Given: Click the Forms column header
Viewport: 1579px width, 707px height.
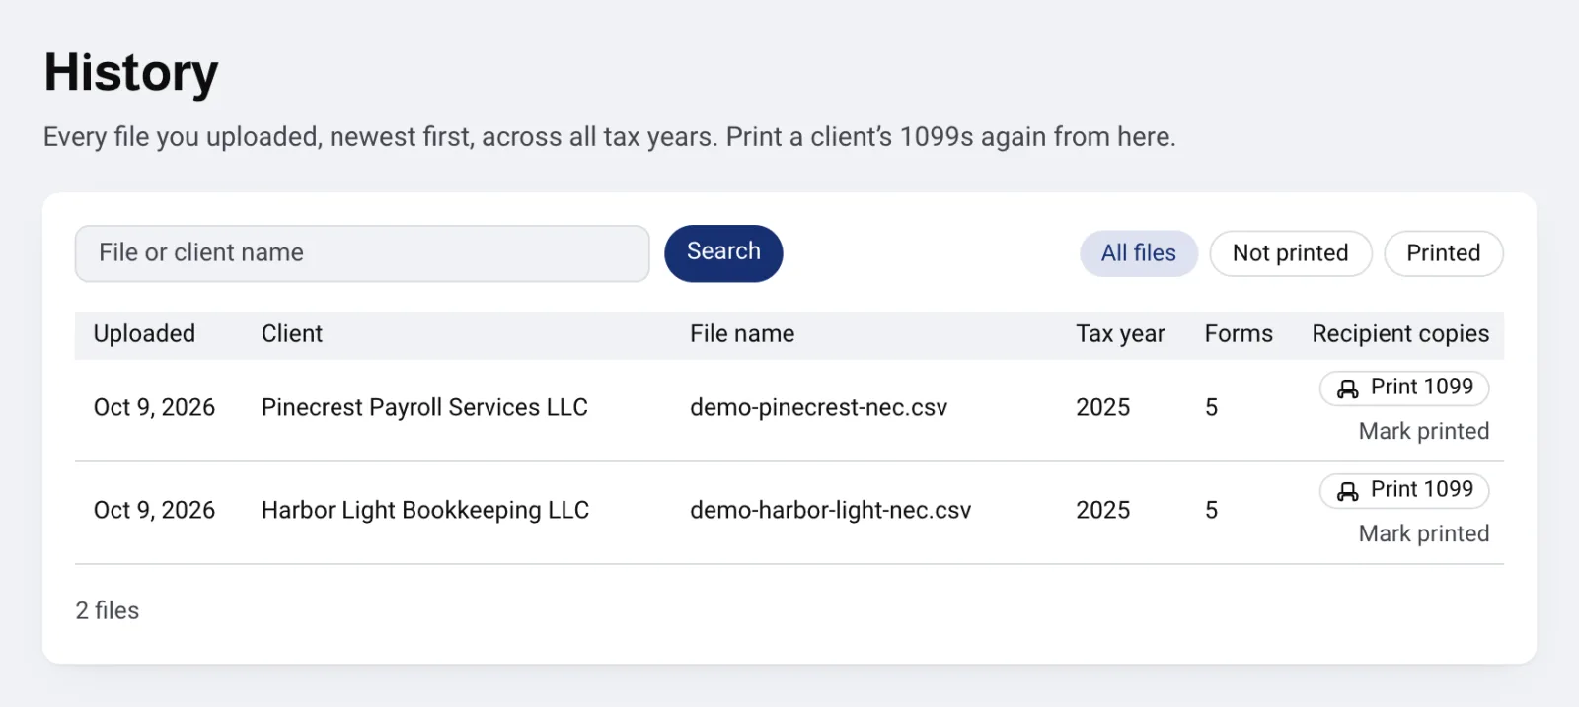Looking at the screenshot, I should pos(1239,334).
